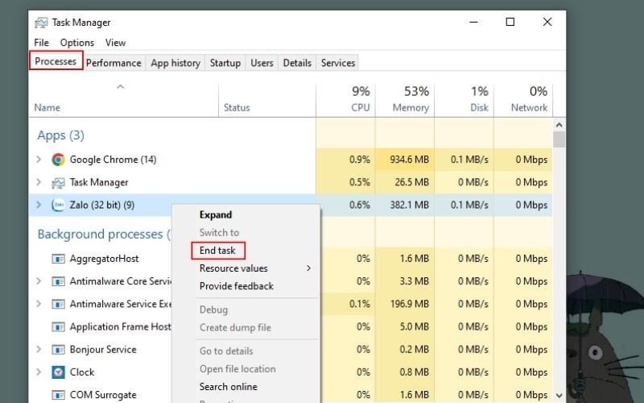The width and height of the screenshot is (644, 403).
Task: Click the Google Chrome app icon
Action: click(58, 160)
